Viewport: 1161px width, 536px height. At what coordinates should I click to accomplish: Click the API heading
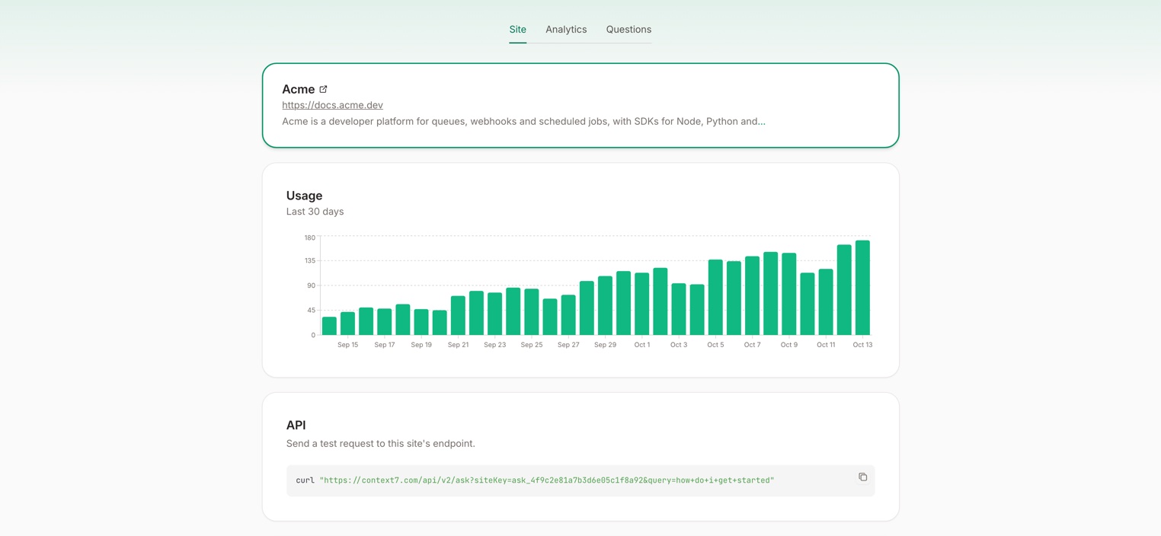click(x=296, y=426)
